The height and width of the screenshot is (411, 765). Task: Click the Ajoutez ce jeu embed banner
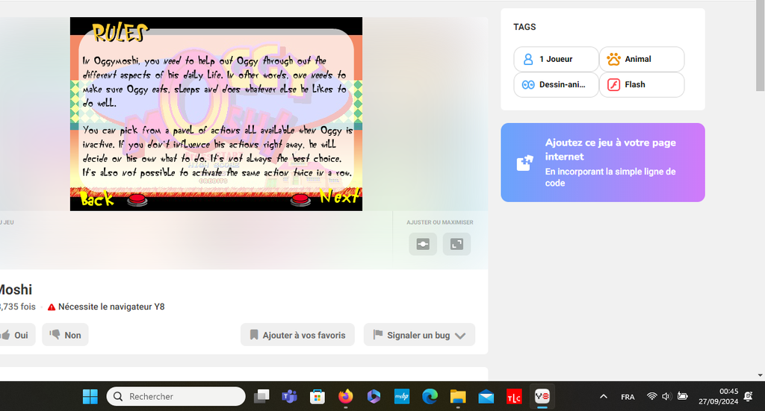[602, 163]
